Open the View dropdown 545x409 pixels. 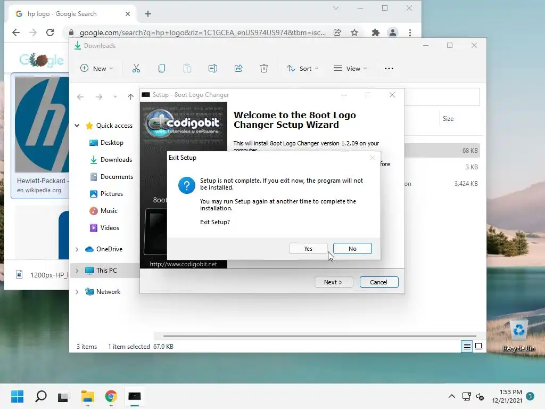350,69
